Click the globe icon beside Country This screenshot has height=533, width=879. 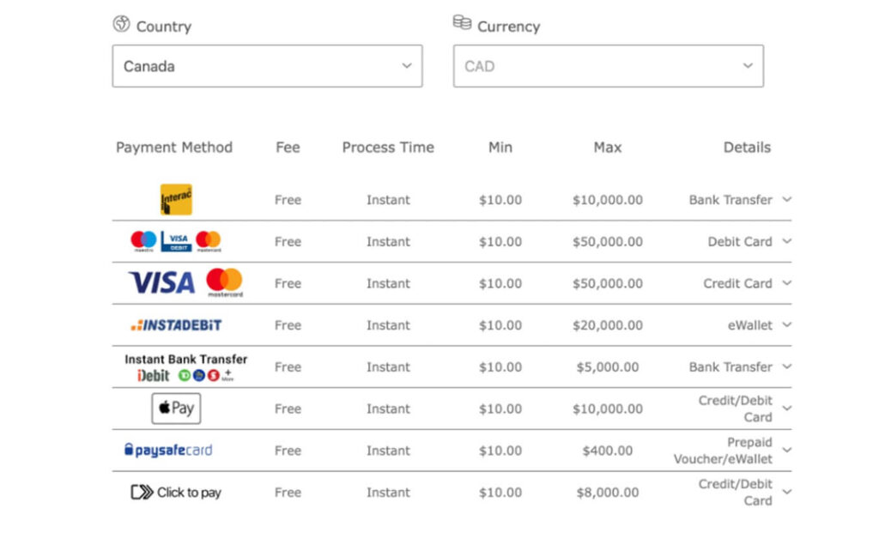click(121, 24)
